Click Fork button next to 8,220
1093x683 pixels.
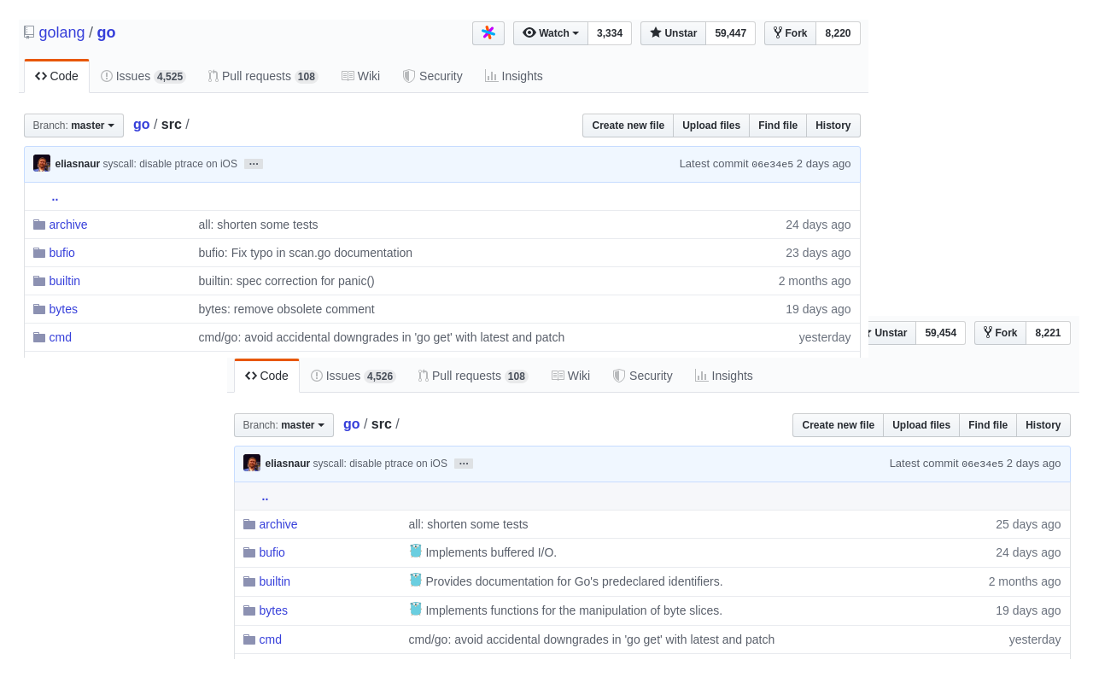click(790, 33)
